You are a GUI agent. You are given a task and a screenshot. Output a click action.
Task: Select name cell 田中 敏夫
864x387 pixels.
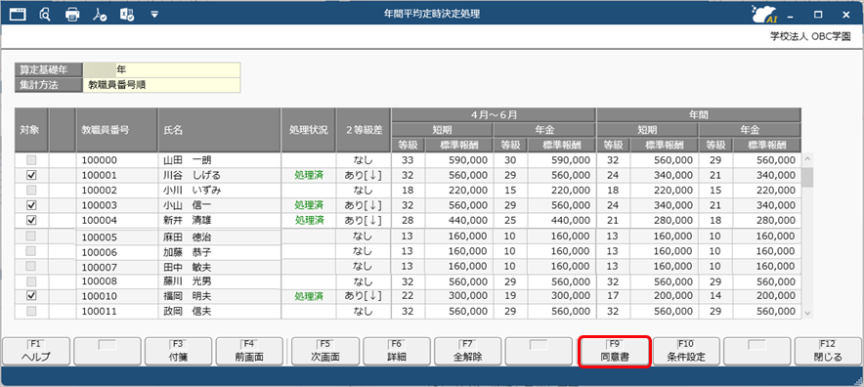220,268
